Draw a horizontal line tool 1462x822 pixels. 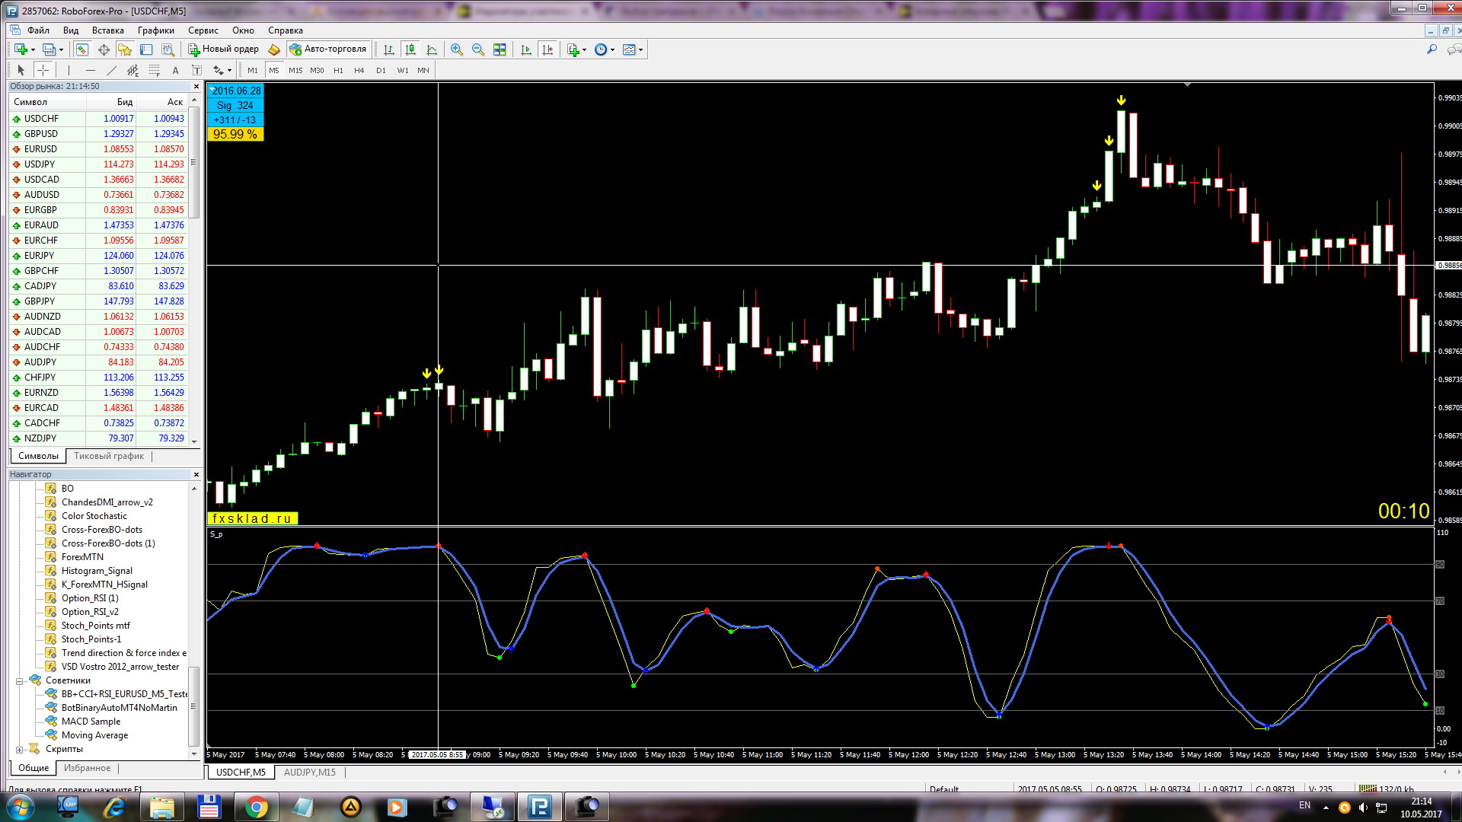pos(90,70)
